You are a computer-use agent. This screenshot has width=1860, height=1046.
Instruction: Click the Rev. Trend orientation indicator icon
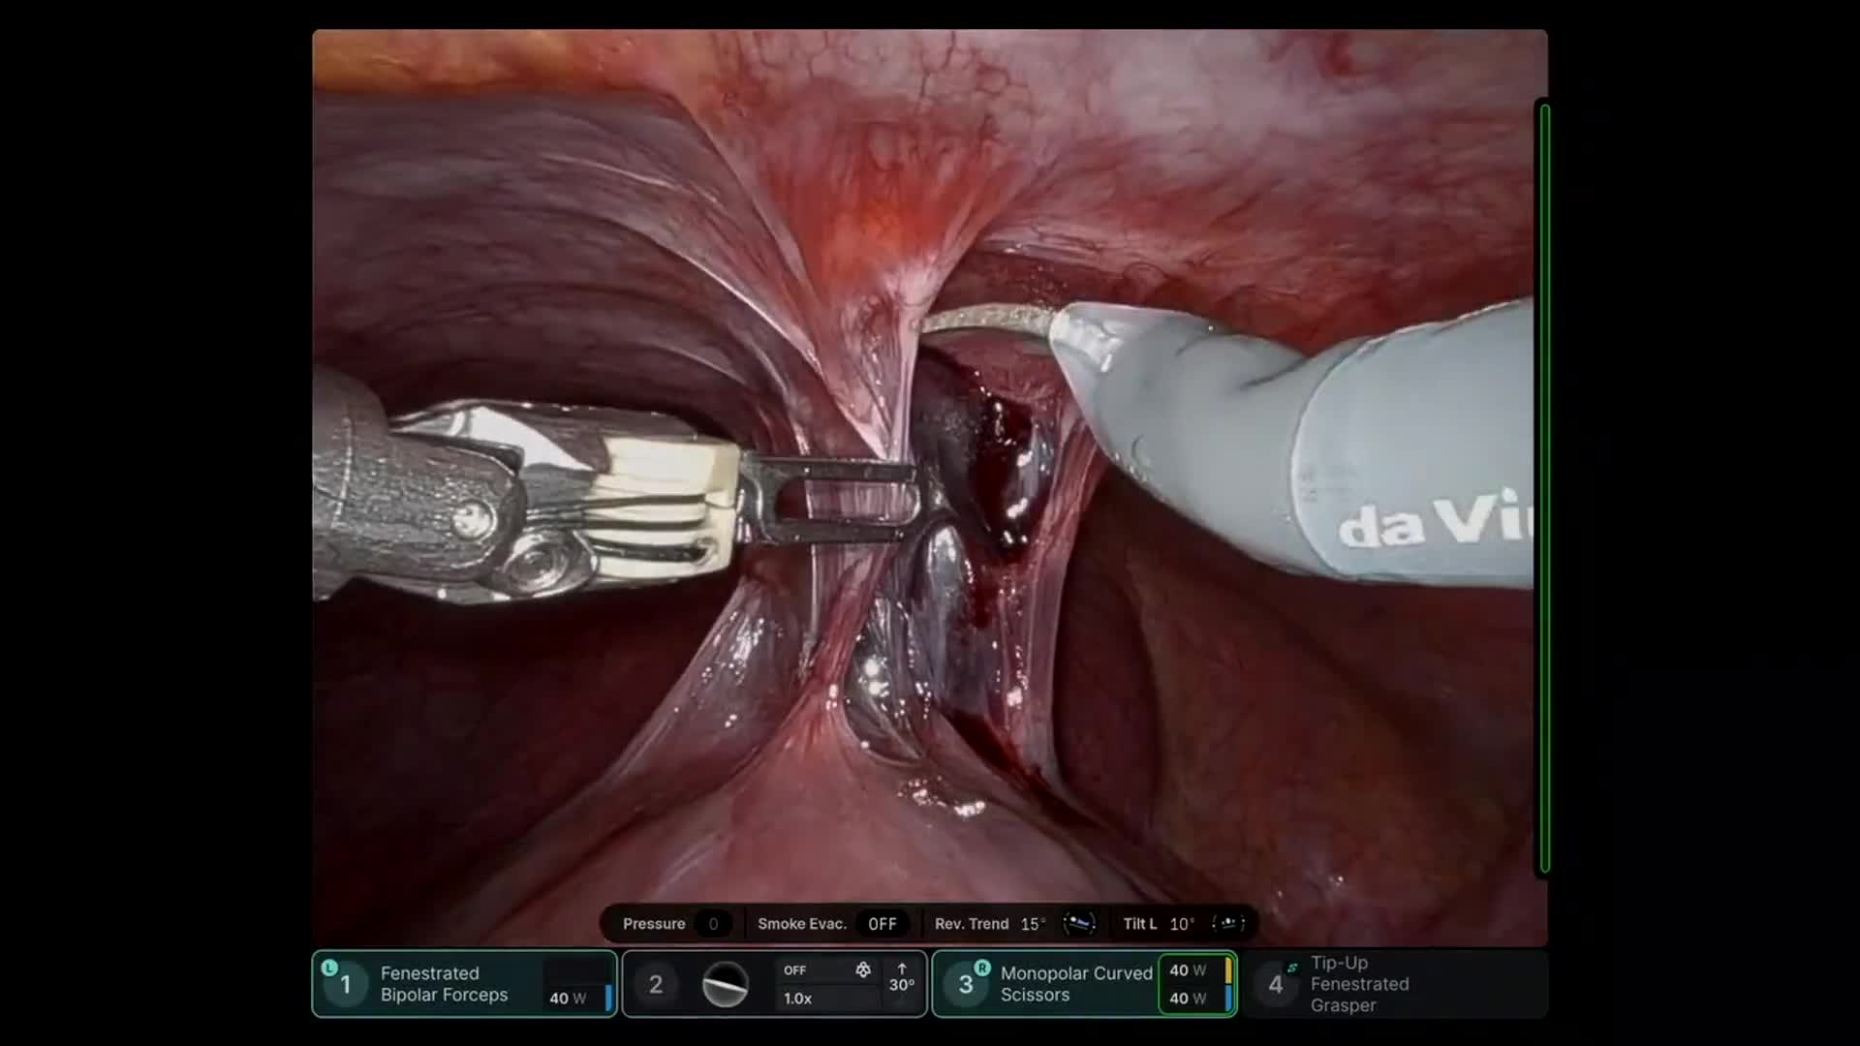point(1079,923)
